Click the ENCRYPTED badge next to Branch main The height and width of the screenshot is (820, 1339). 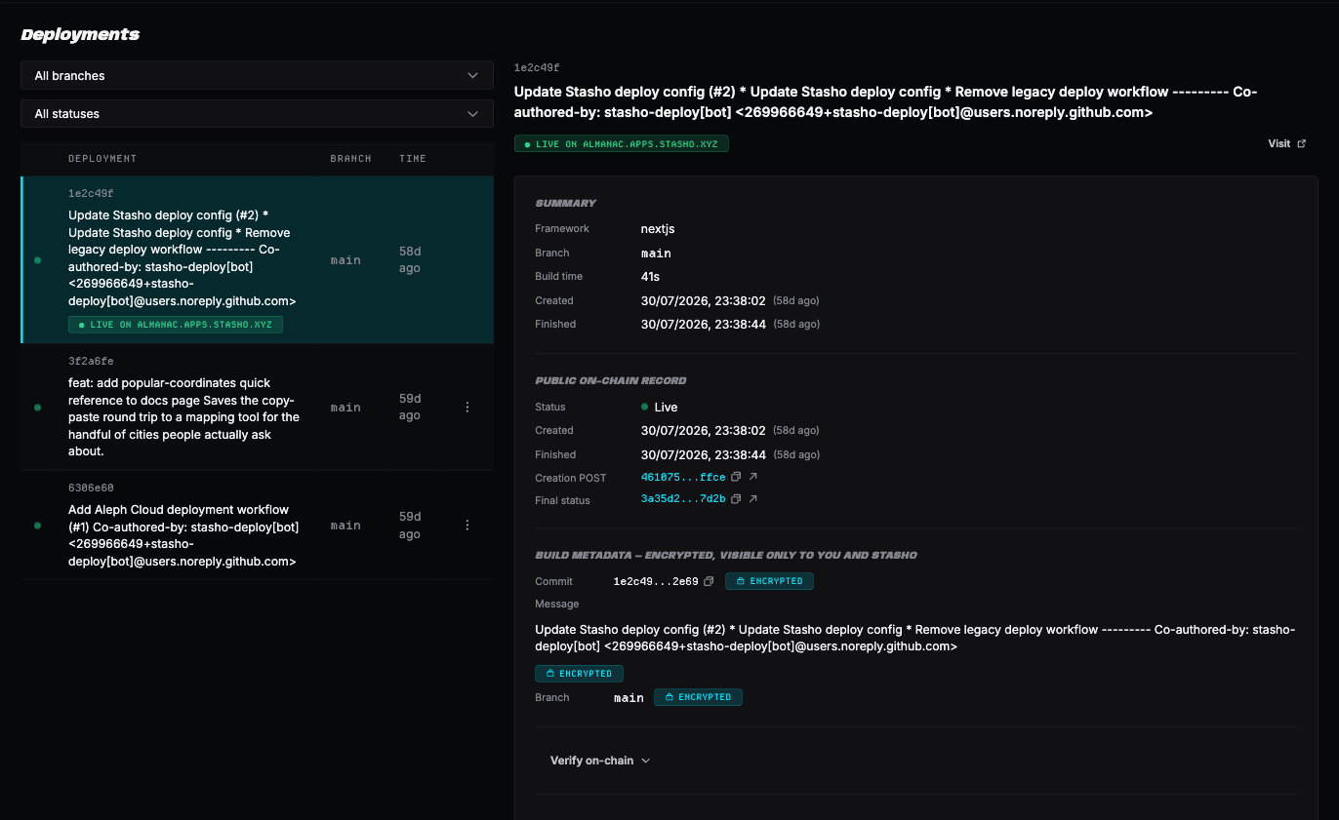pos(698,697)
